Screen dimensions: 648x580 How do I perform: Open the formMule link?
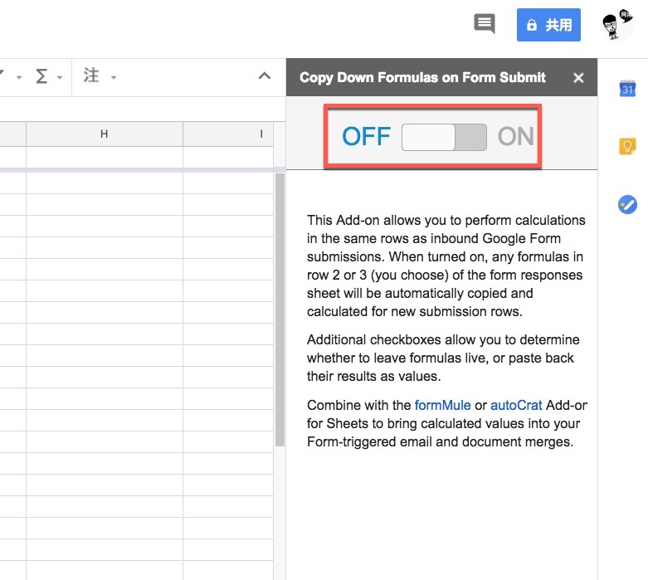tap(443, 405)
